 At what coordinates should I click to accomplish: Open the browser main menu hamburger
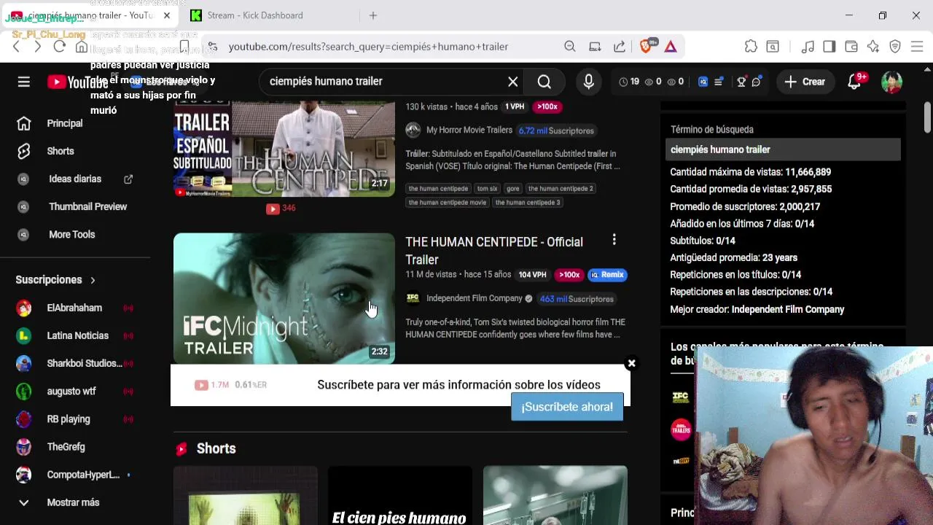[x=917, y=47]
